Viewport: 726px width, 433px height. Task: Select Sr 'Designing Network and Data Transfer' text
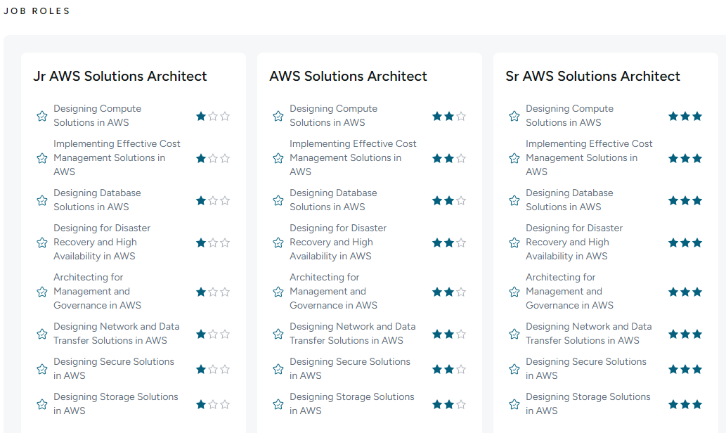[588, 333]
